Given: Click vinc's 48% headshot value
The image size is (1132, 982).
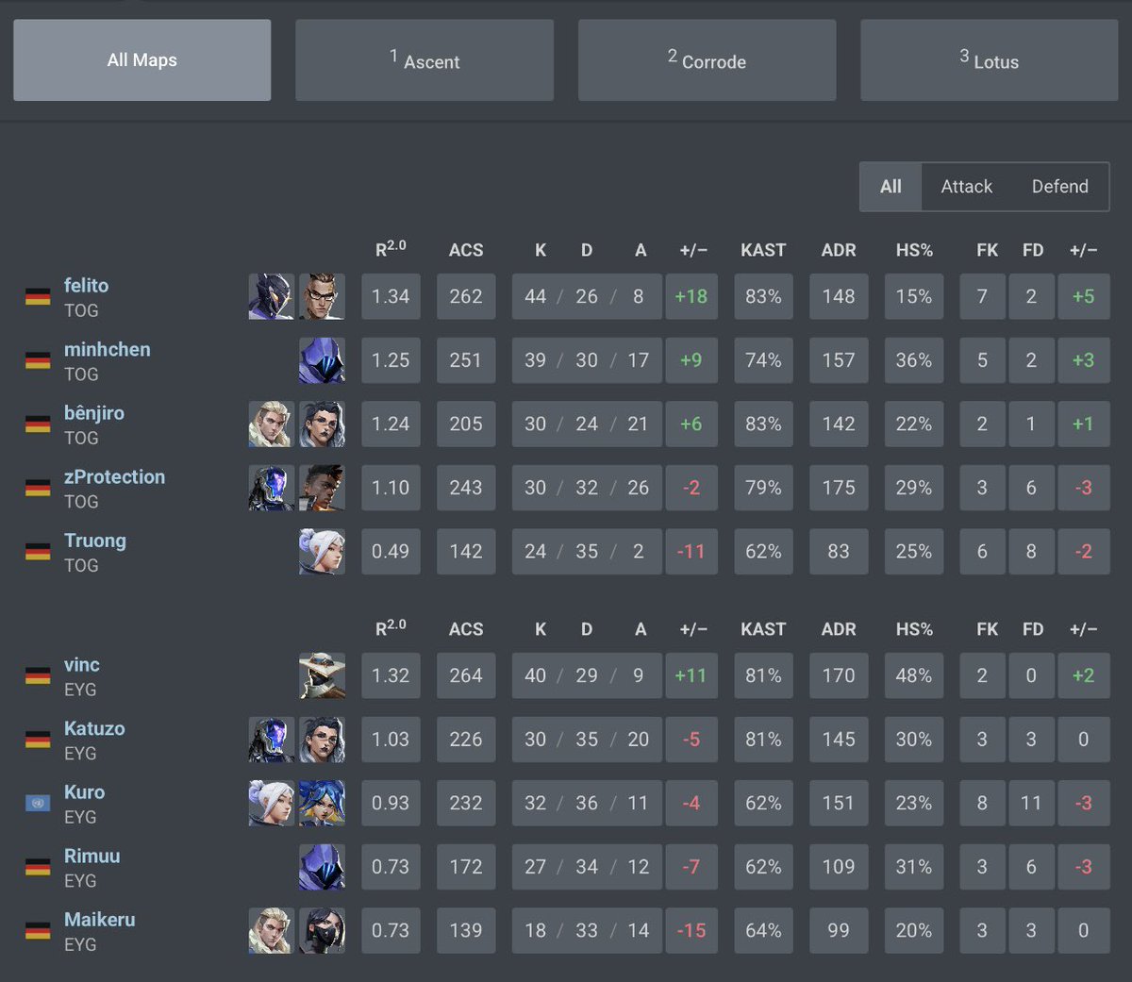Looking at the screenshot, I should [914, 675].
